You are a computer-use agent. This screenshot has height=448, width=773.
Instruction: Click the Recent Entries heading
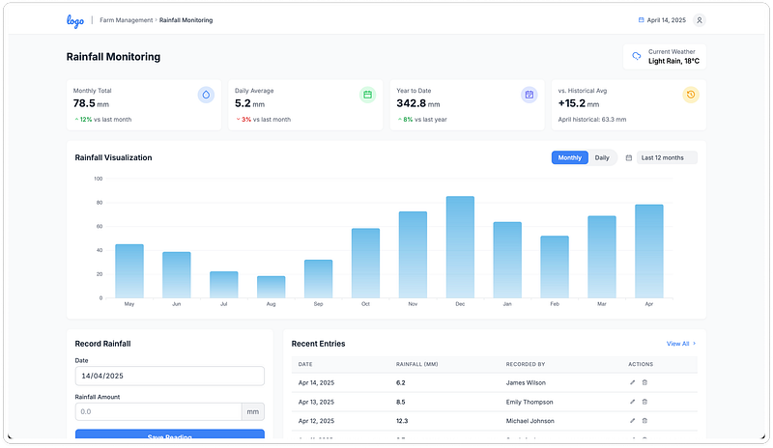318,344
